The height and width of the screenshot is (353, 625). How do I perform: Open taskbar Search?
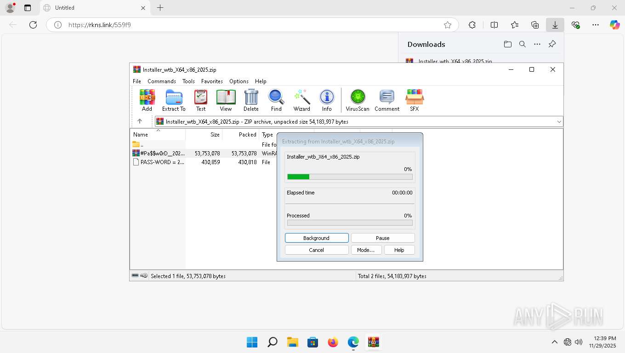[273, 342]
